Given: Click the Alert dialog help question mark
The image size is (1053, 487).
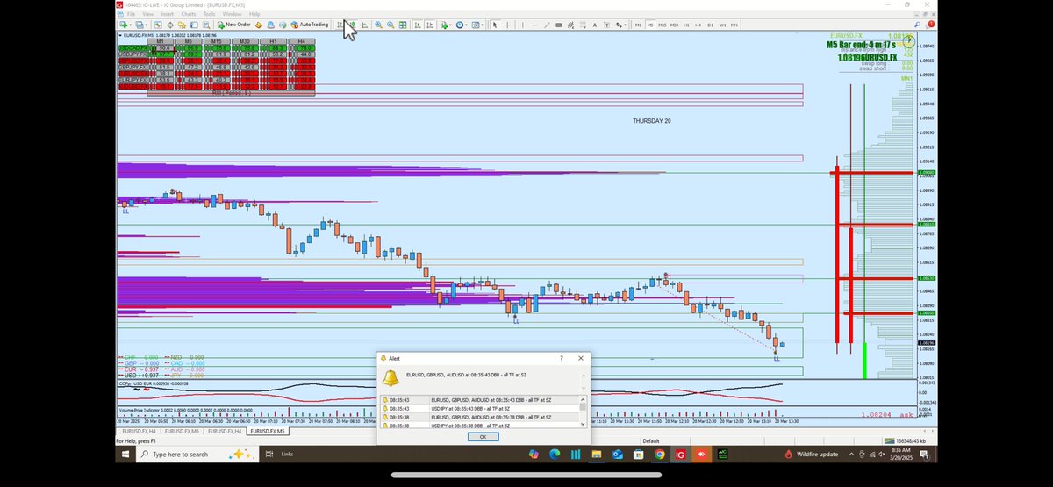Looking at the screenshot, I should pyautogui.click(x=562, y=358).
